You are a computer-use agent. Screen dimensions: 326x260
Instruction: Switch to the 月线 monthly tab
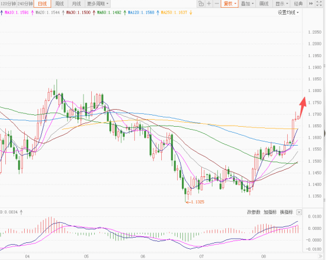click(x=76, y=4)
